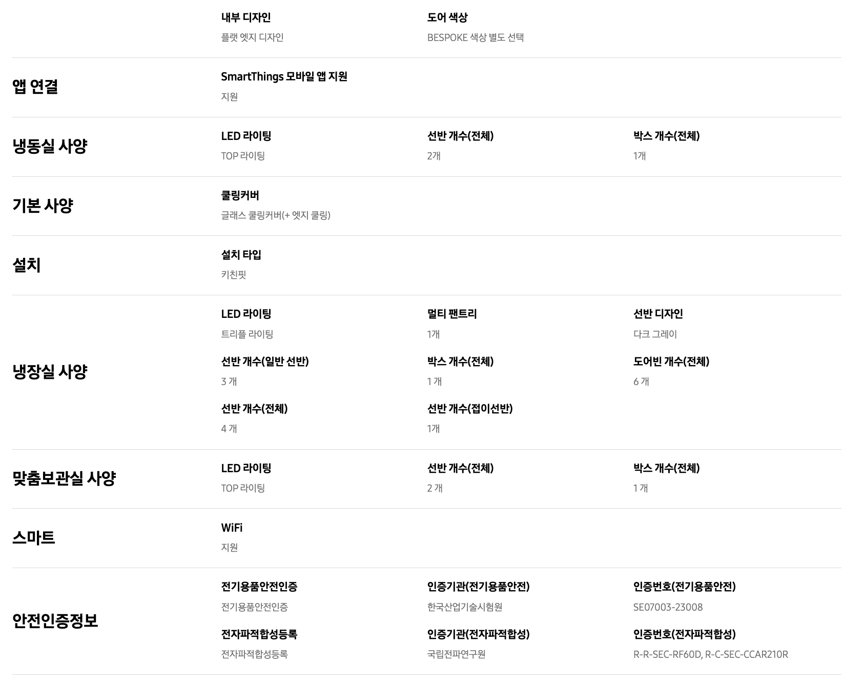Click the 냉장실 사양 section heading
866x685 pixels.
50,372
